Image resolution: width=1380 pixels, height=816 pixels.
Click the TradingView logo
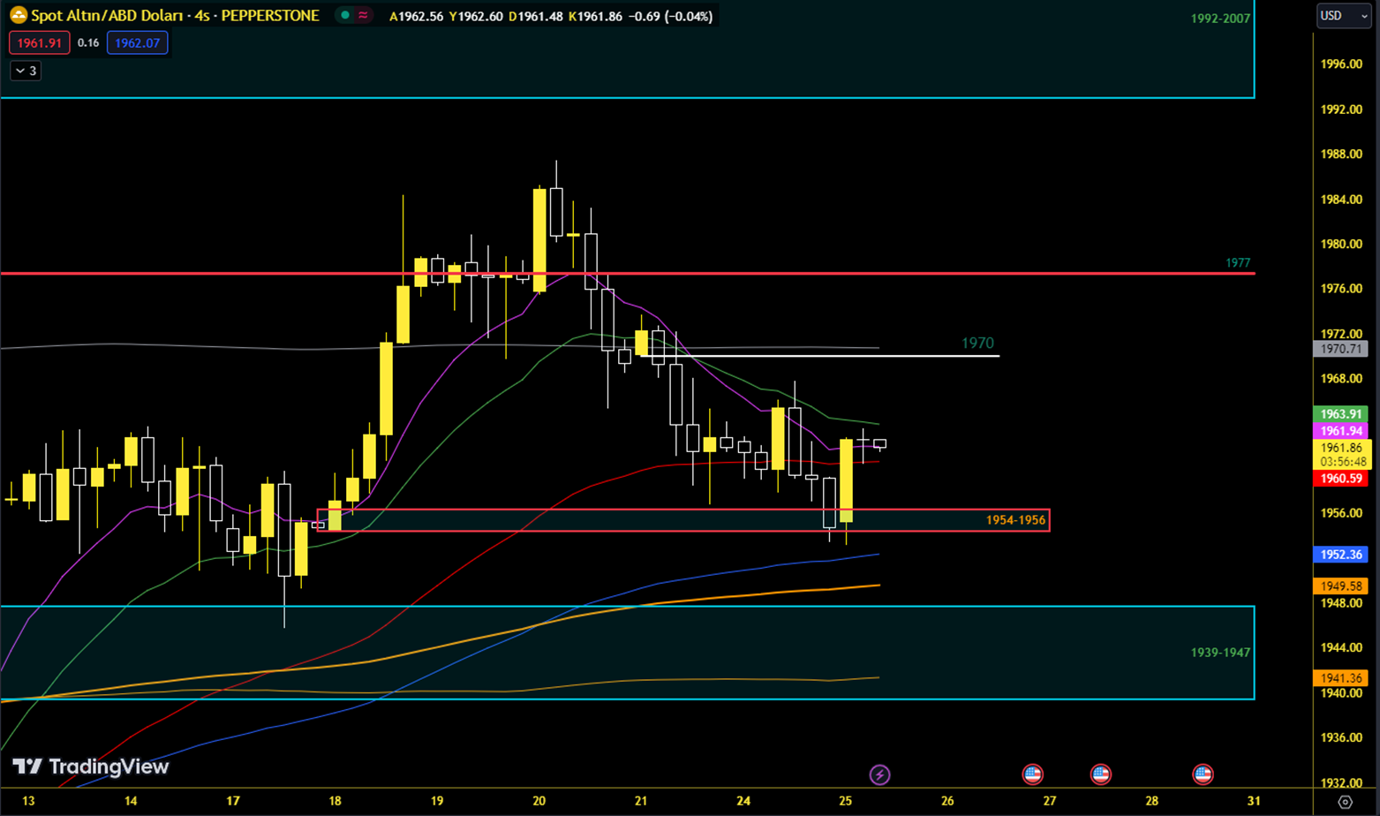[x=91, y=767]
